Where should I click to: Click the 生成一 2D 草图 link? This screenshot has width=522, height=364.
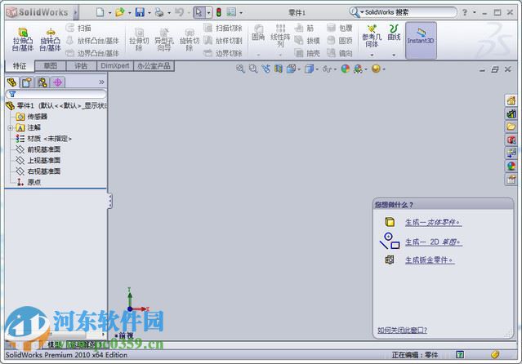(x=434, y=242)
